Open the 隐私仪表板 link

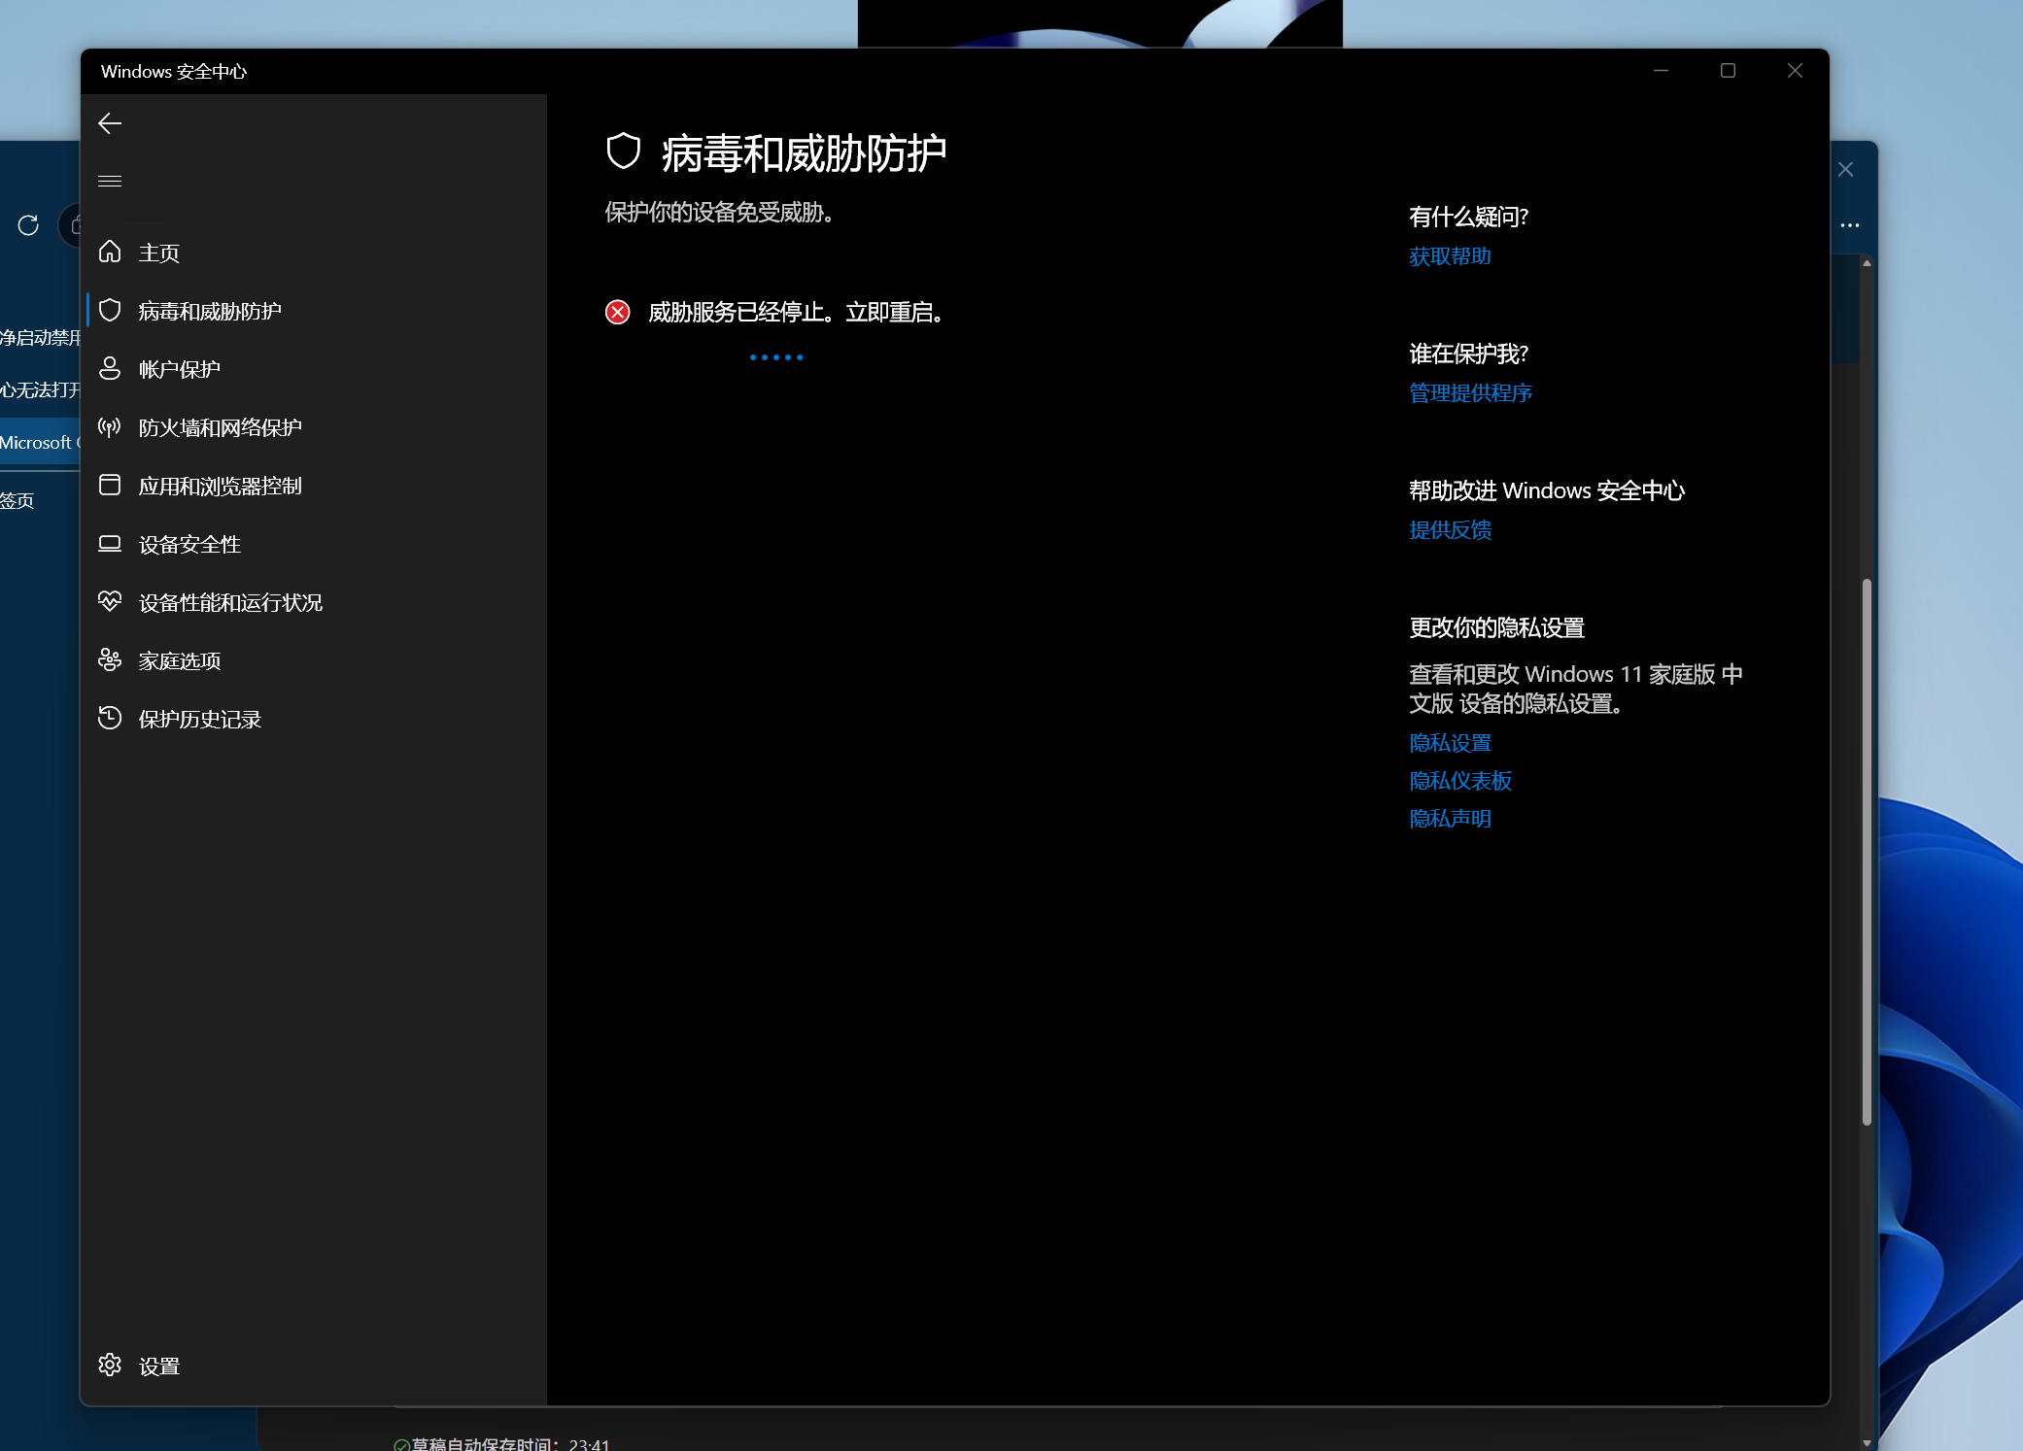[x=1460, y=781]
